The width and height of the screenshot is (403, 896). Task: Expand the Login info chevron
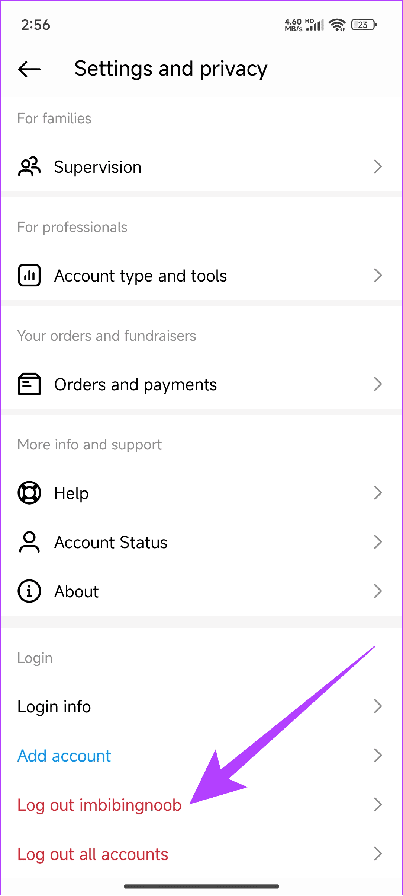pyautogui.click(x=378, y=706)
